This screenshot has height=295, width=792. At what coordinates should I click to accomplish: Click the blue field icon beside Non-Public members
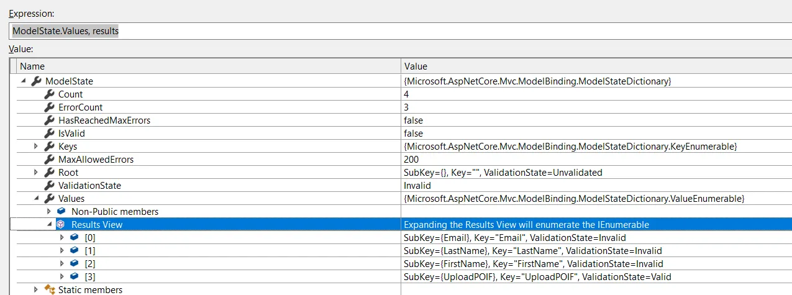[61, 212]
